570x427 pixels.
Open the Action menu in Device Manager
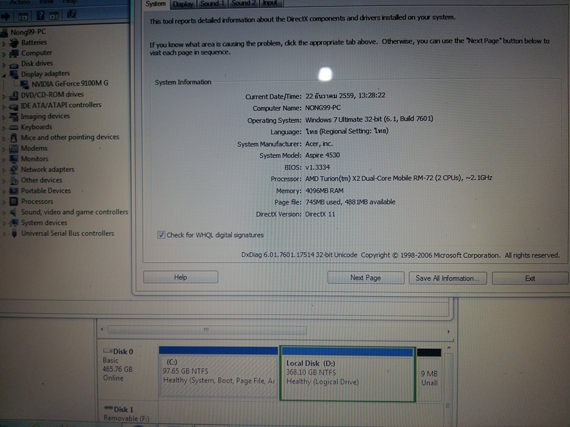20,2
